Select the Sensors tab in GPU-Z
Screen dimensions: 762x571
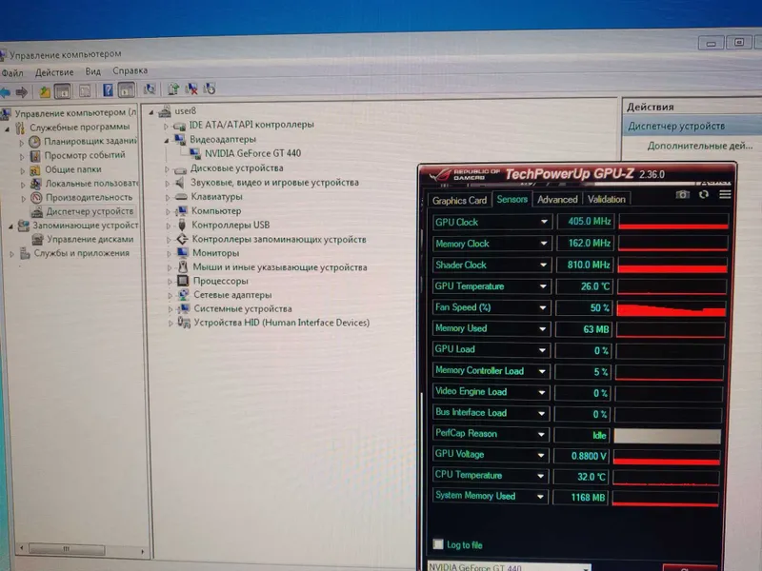coord(511,199)
